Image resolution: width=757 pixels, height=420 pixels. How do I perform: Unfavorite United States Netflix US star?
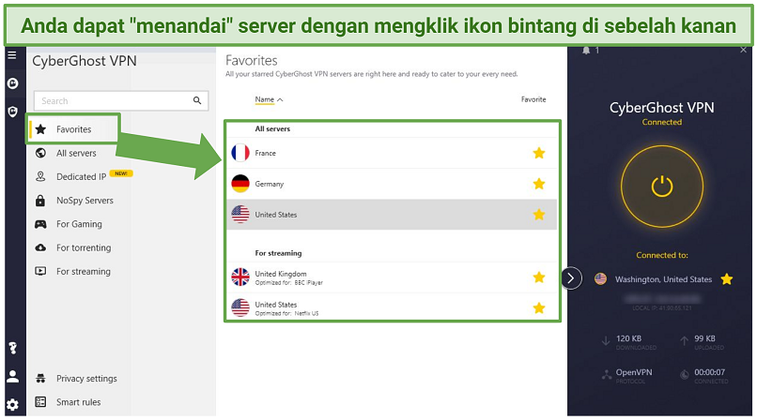pyautogui.click(x=539, y=307)
